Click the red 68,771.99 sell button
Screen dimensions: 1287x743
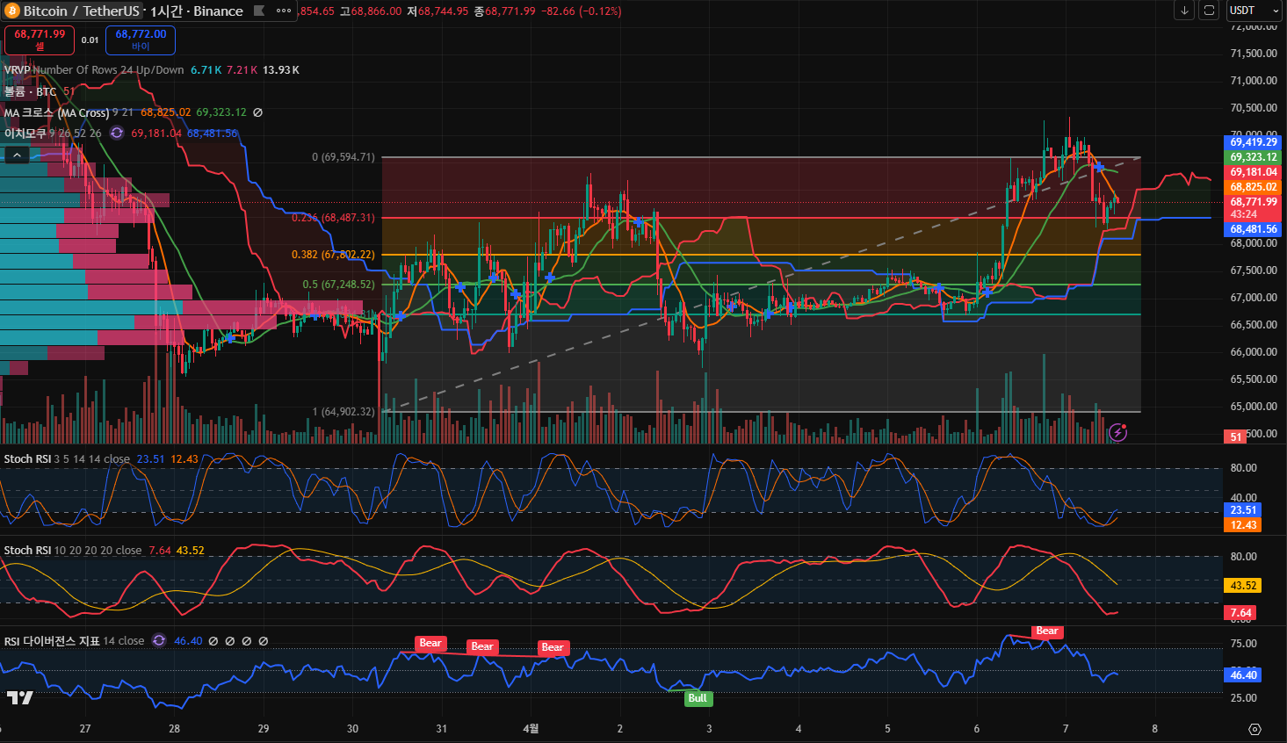pos(40,40)
